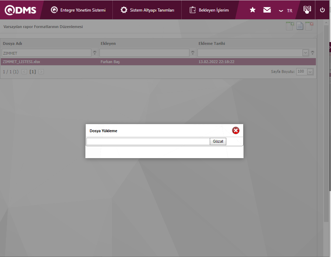This screenshot has height=257, width=331.
Task: Sort by Ekleme Tarihi column header
Action: click(x=212, y=43)
